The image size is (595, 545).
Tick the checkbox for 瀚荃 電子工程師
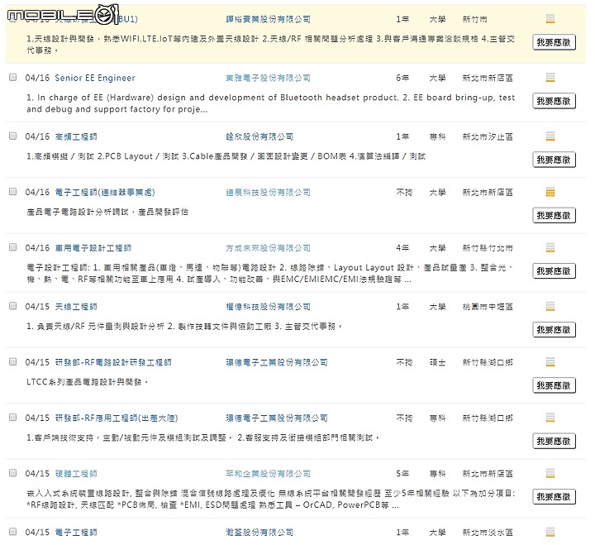[x=13, y=532]
